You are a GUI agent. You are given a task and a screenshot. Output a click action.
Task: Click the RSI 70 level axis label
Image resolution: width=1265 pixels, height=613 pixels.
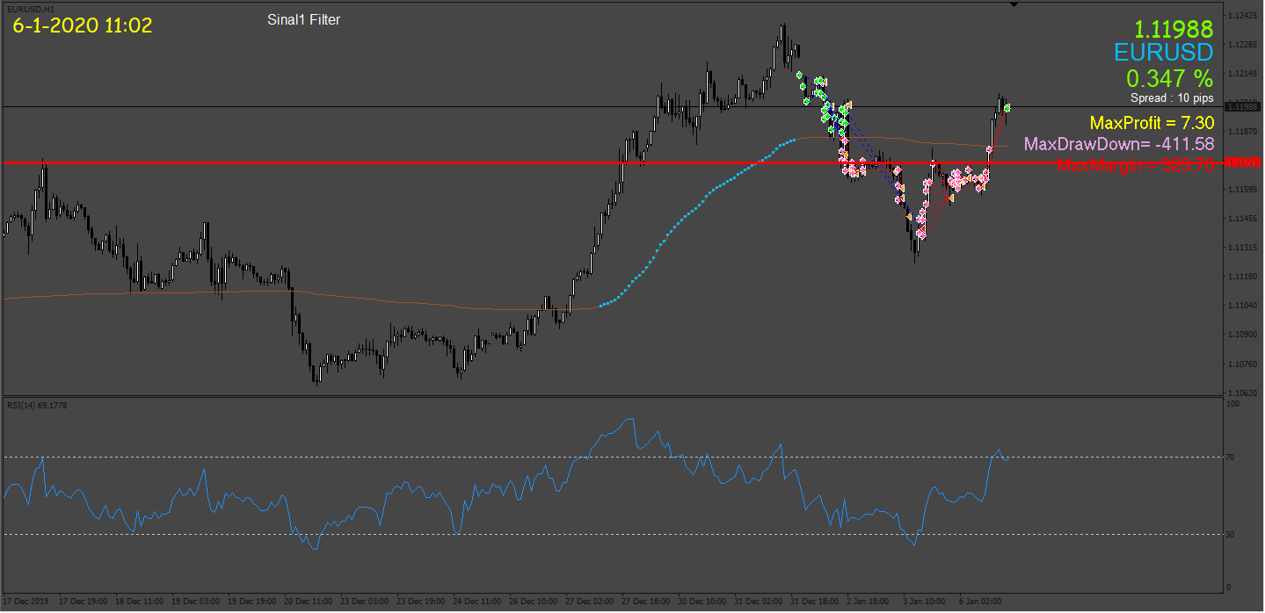pyautogui.click(x=1232, y=457)
